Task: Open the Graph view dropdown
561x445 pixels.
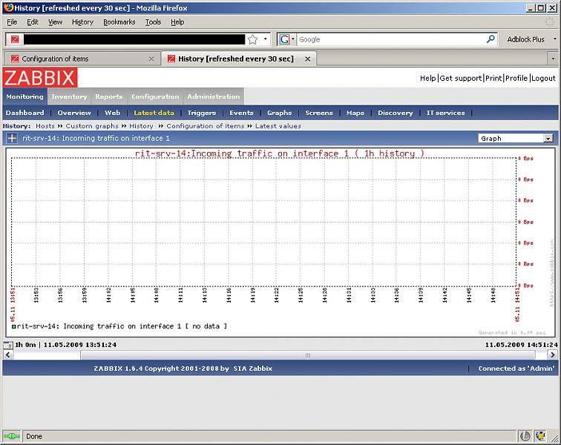Action: pos(516,138)
